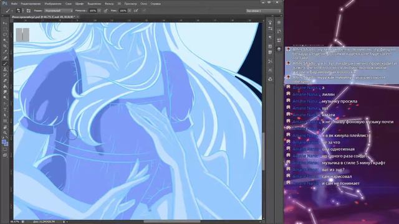Screen dimensions: 399x224
Task: Click the username beside message 'лилян'
Action: 306,94
